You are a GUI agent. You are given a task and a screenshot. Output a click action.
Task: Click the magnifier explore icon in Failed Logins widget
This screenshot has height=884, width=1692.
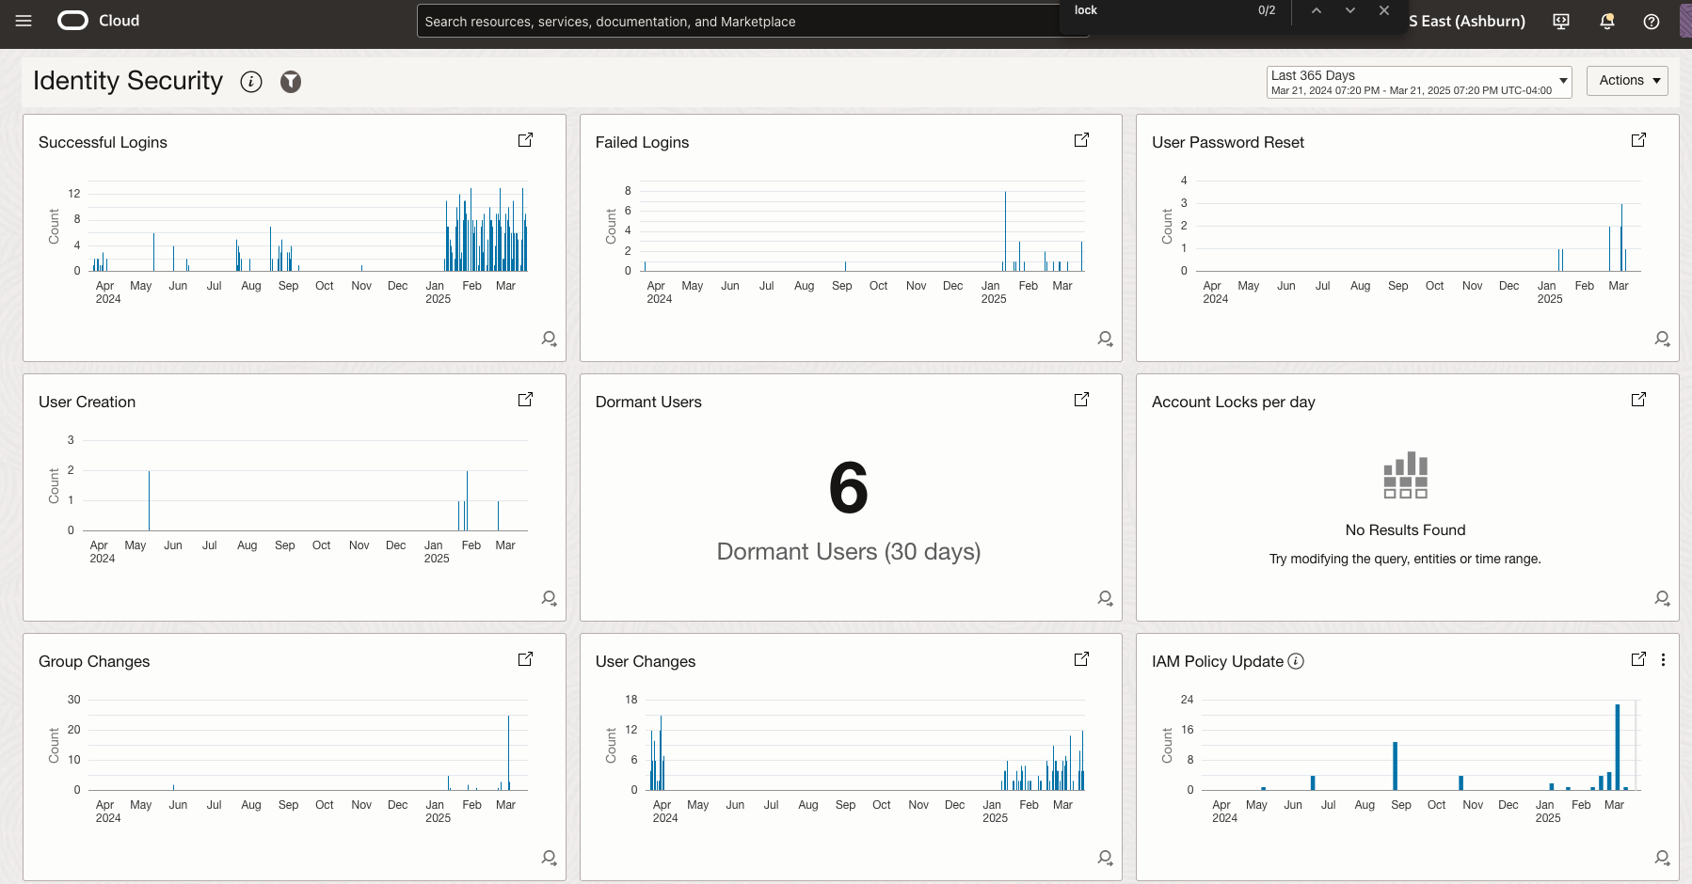point(1105,339)
